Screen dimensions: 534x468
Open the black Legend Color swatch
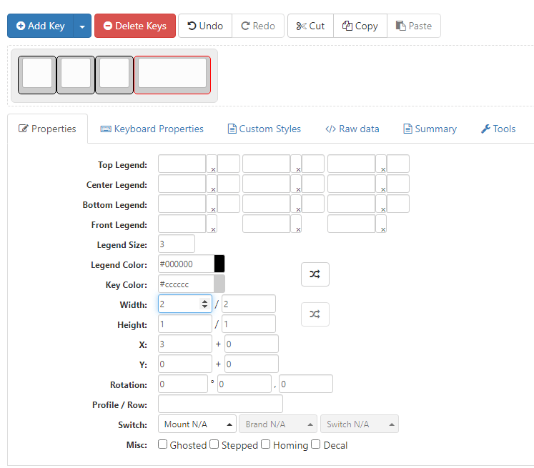click(x=219, y=264)
